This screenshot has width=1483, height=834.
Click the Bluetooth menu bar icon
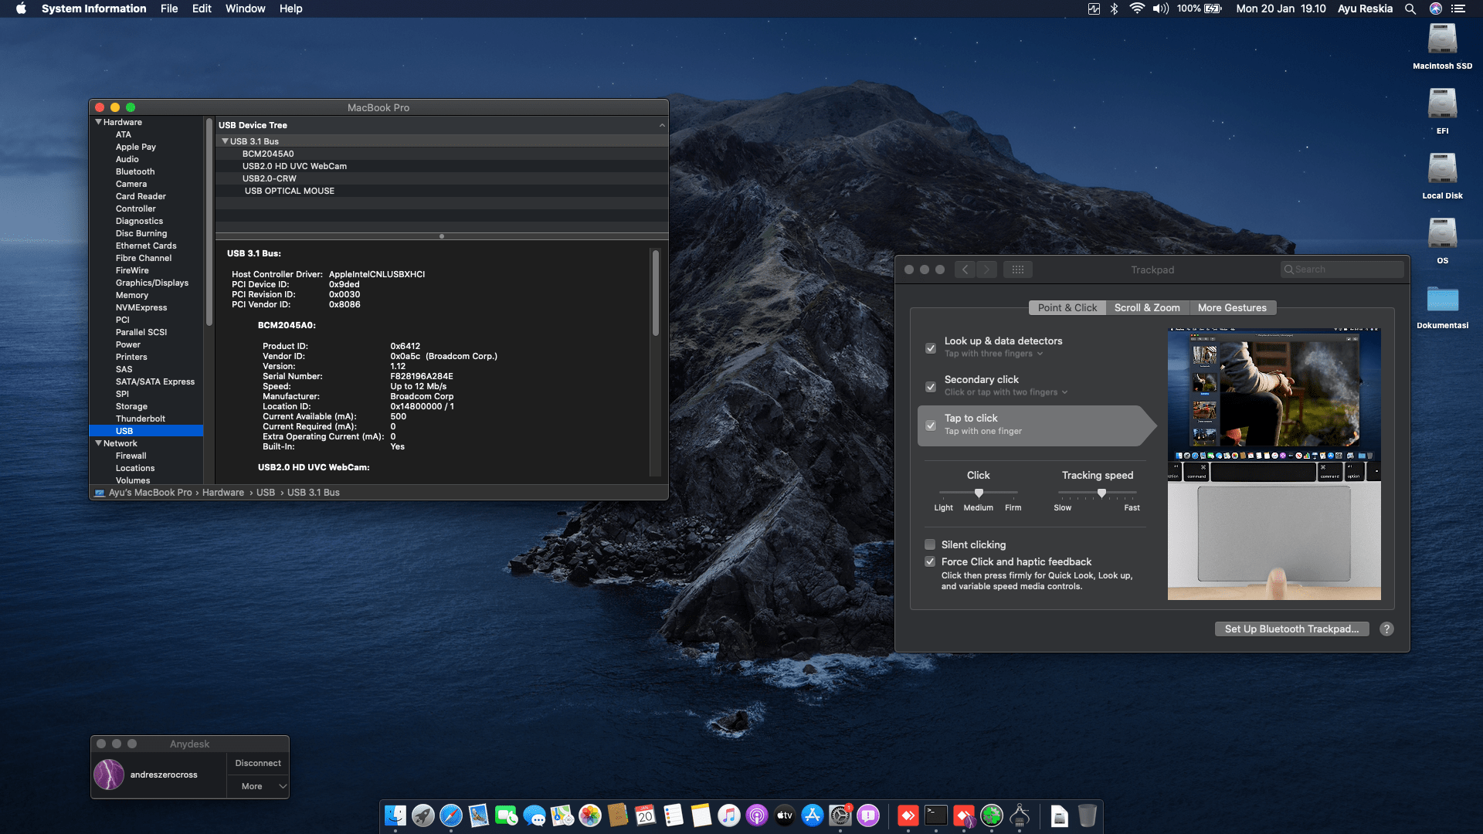coord(1114,8)
